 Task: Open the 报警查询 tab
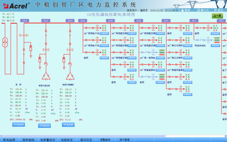tap(105, 140)
